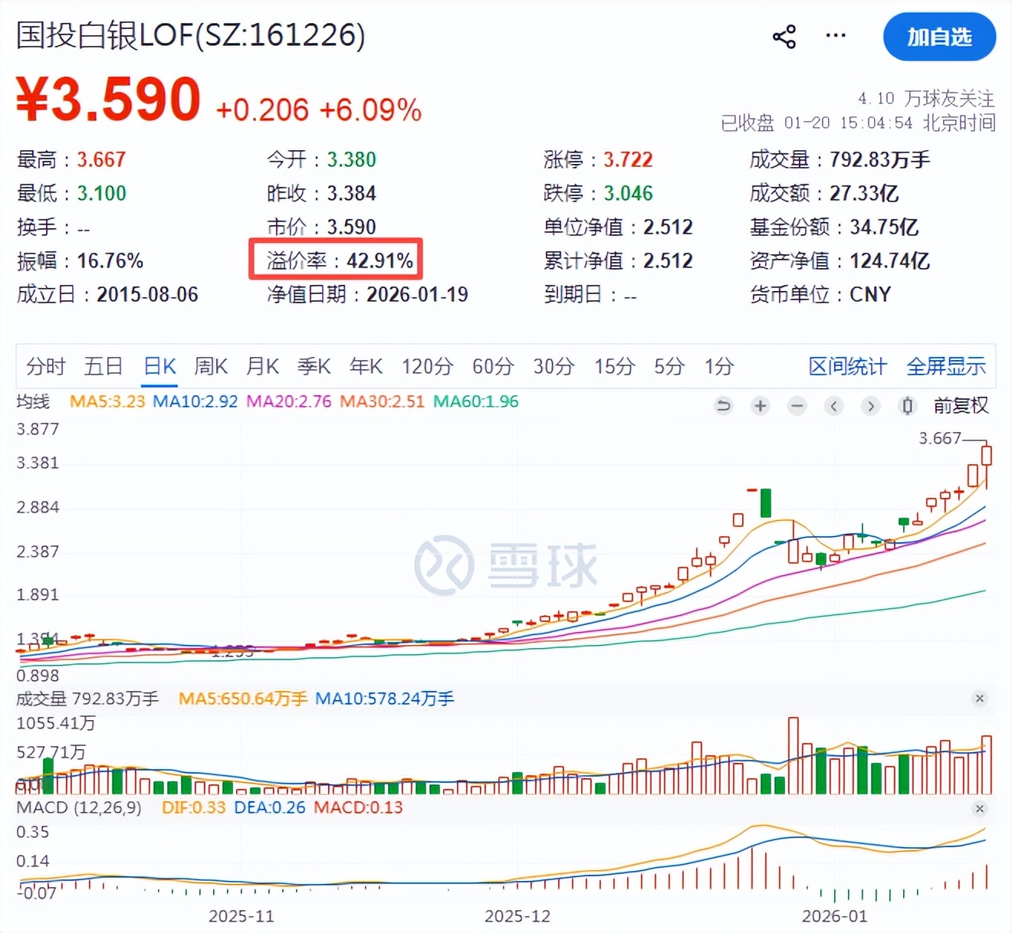Viewport: 1012px width, 933px height.
Task: Click the 净值日期 date 2026-01-19
Action: [x=417, y=295]
